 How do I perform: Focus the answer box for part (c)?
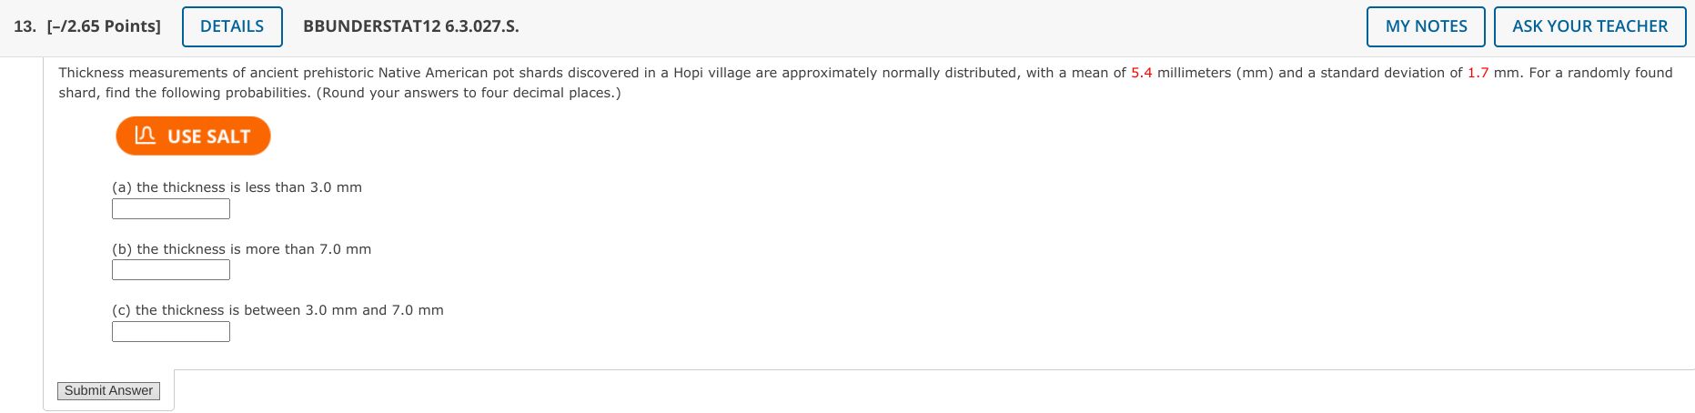(171, 332)
